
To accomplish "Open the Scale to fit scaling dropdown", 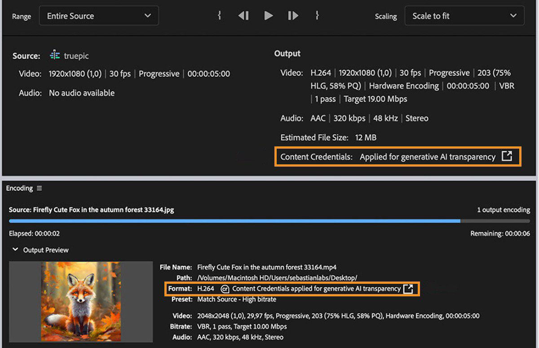I will (x=464, y=15).
